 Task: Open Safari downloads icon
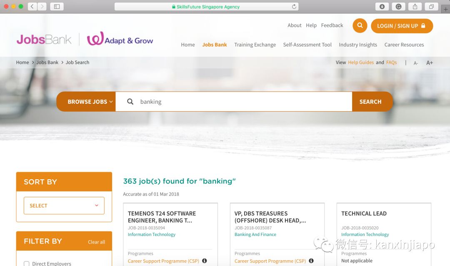(x=382, y=7)
